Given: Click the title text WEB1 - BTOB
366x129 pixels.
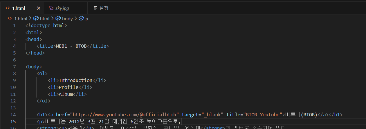Looking at the screenshot, I should coord(71,46).
